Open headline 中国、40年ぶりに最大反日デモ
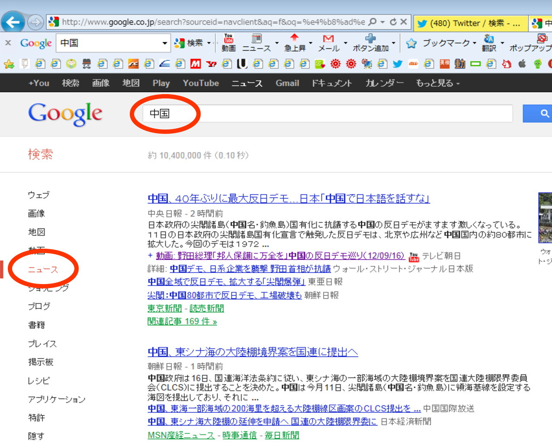Screen dimensions: 552x443 tap(289, 198)
